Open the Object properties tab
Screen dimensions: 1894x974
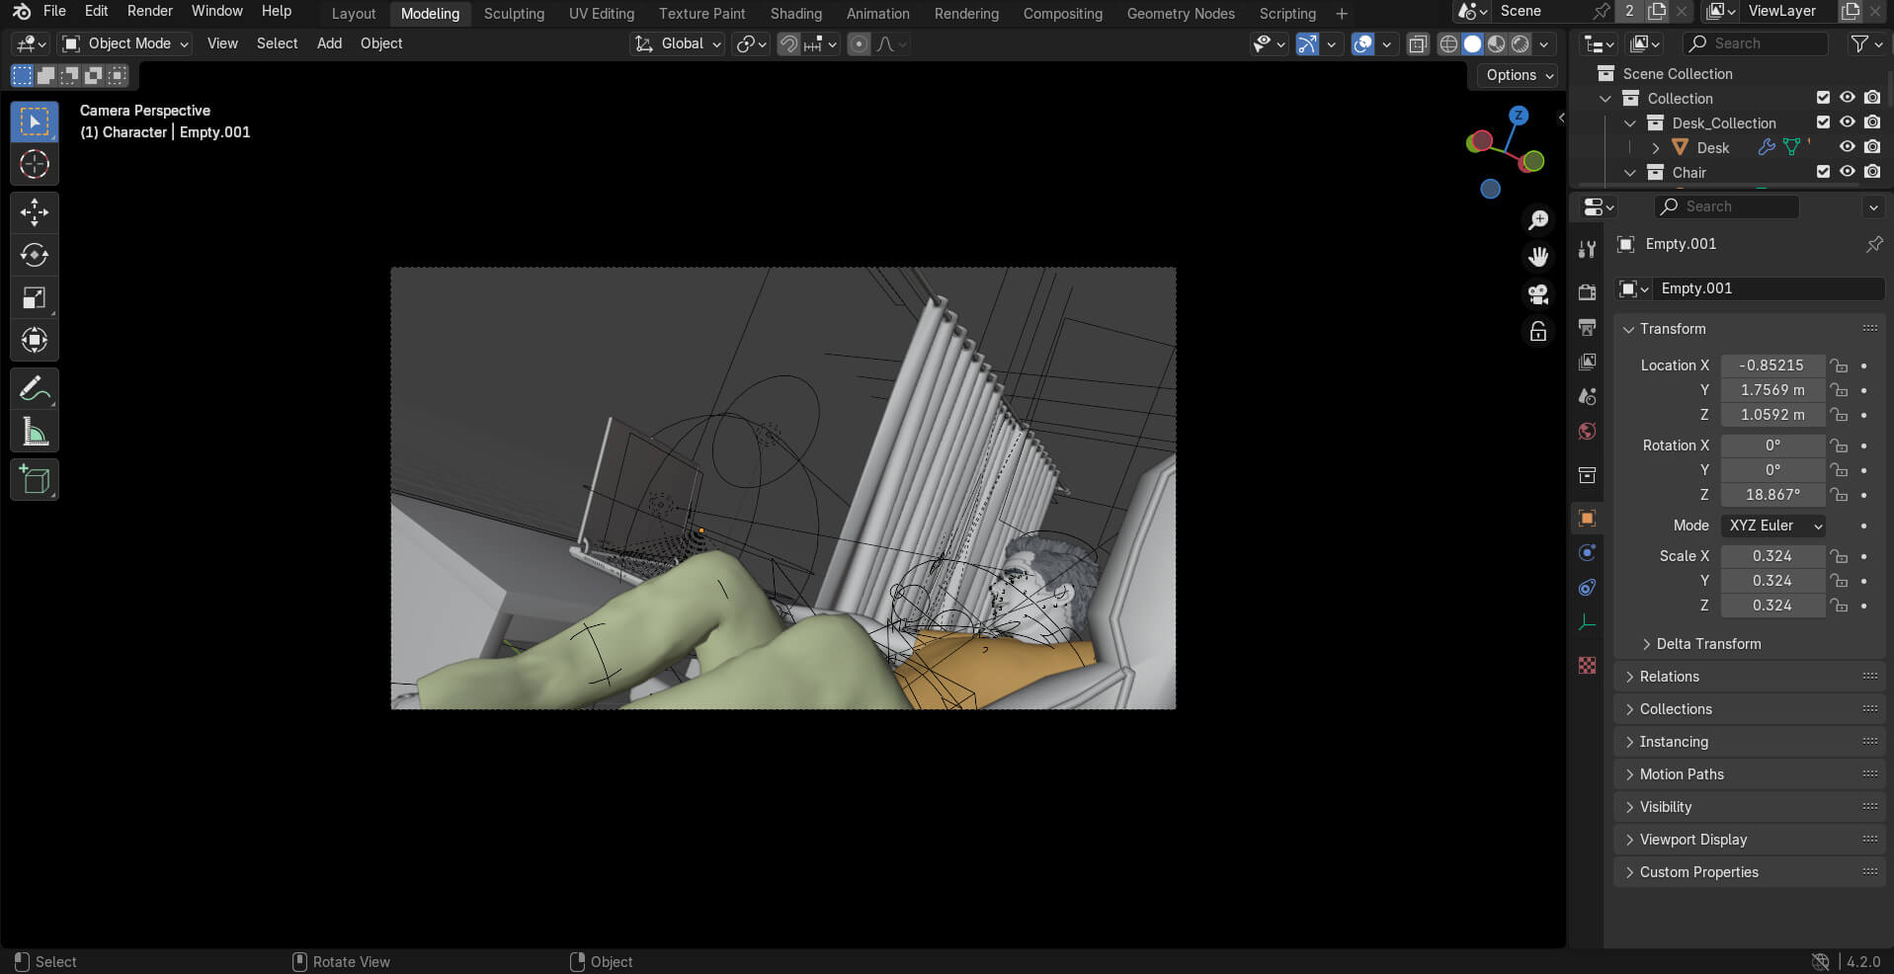point(1587,518)
